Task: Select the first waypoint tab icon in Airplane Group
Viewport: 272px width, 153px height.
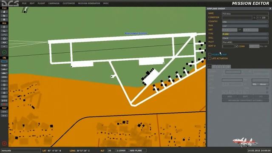Action: (x=210, y=66)
